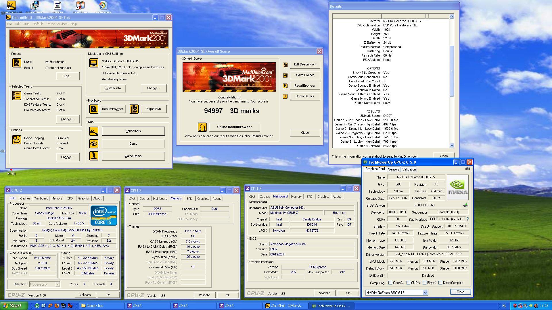Click the NVIDIA logo in GPU-Z
This screenshot has width=552, height=310.
click(x=458, y=187)
